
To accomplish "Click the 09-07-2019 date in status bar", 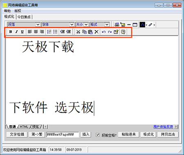I will [x=74, y=150].
